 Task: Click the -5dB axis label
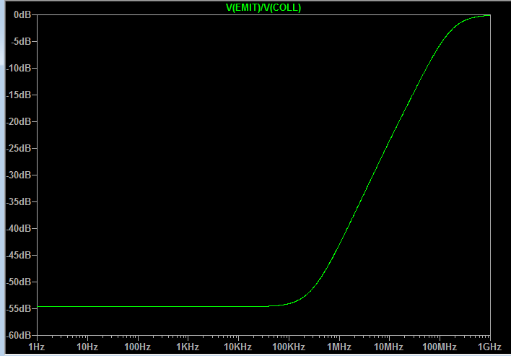pyautogui.click(x=21, y=41)
